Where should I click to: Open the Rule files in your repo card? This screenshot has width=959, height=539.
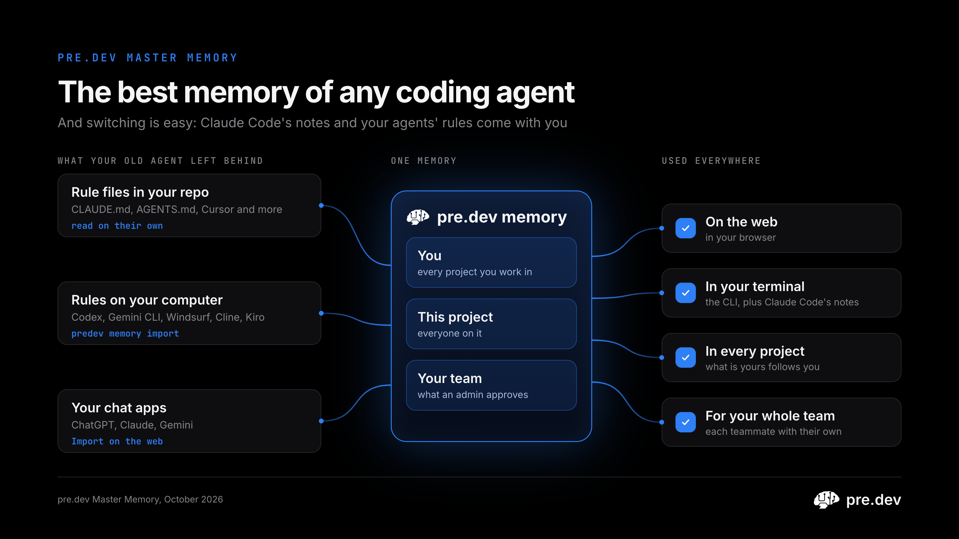[189, 205]
